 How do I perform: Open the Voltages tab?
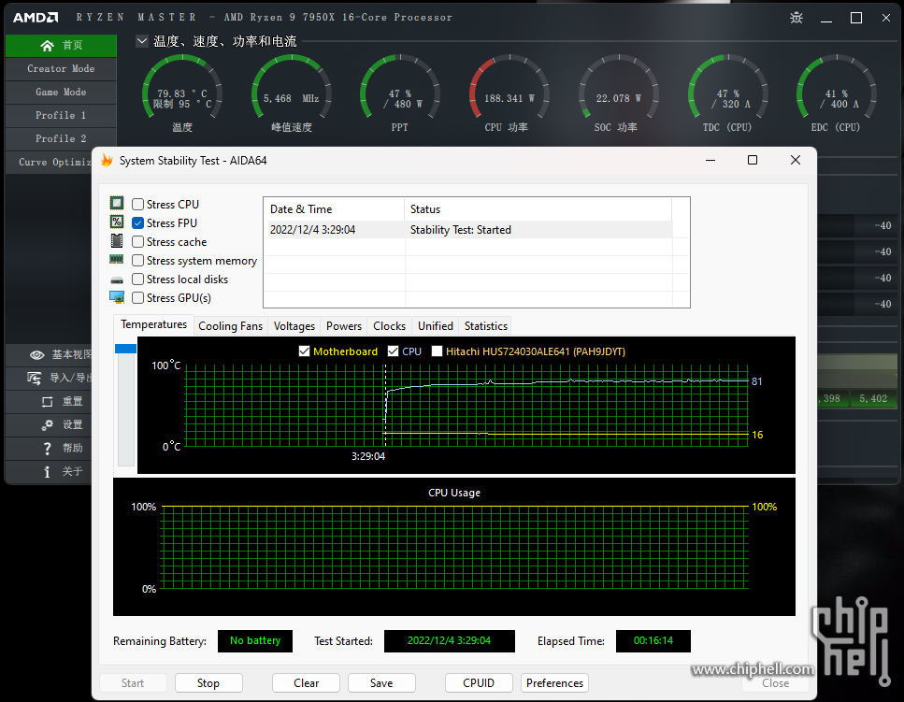[294, 325]
